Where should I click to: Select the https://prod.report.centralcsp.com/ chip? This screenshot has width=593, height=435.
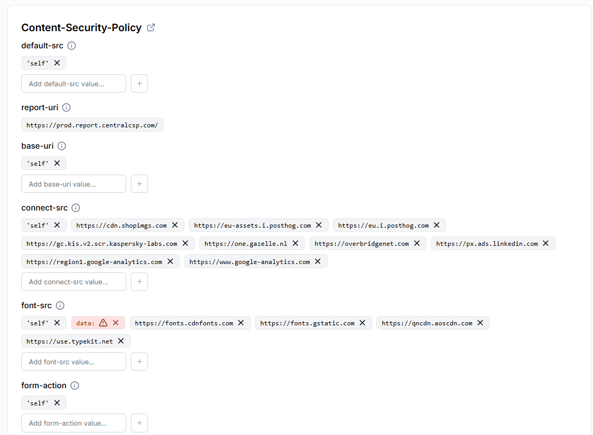[x=92, y=124]
